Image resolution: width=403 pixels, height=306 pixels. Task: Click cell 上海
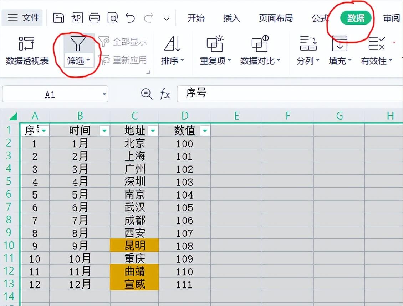134,156
